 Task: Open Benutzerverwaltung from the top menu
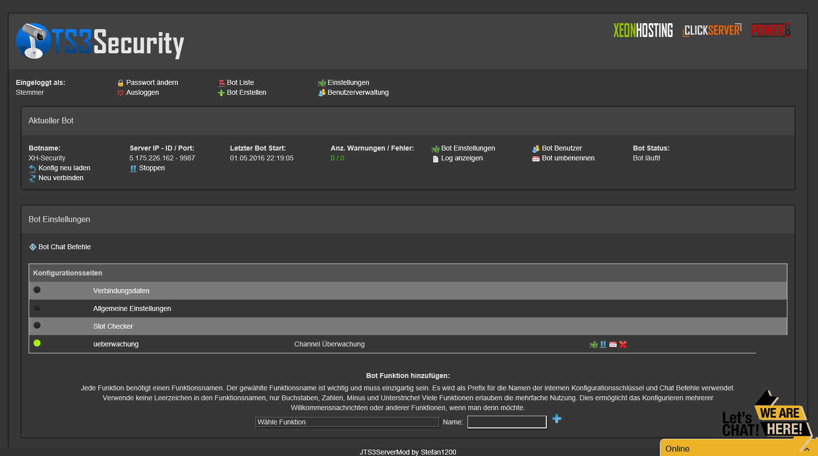point(358,92)
